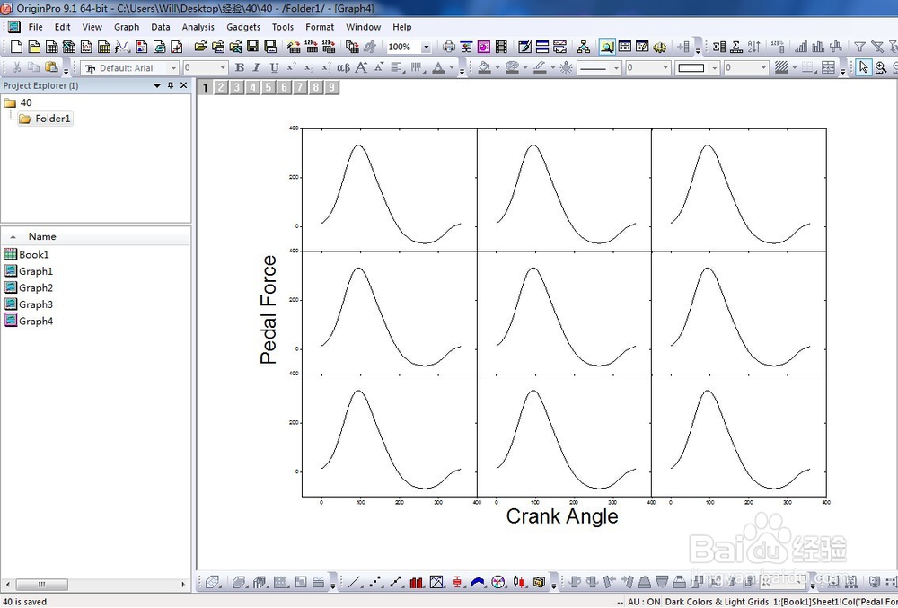
Task: Click the Pie chart plot icon
Action: coord(498,582)
